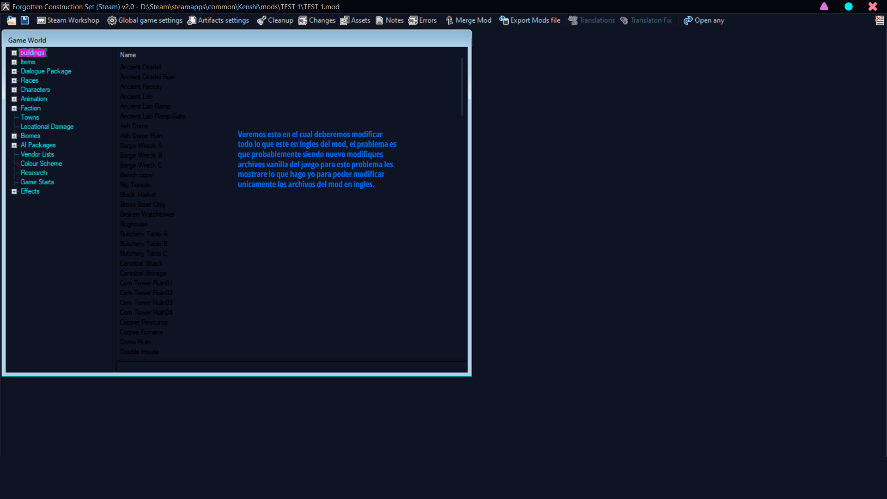Expand the Faction tree node

tap(14, 108)
